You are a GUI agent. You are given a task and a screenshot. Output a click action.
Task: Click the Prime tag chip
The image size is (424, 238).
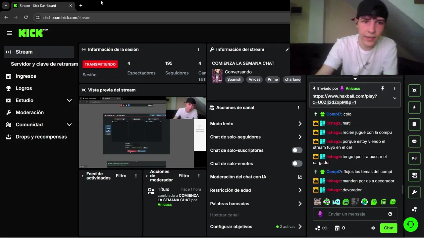point(273,79)
